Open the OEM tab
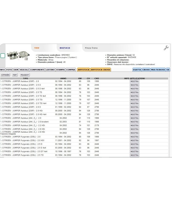The image size is (172, 201). click(x=16, y=70)
